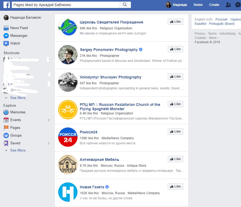Viewport: 241px width, 207px height.
Task: Switch language to Русский
Action: [221, 19]
